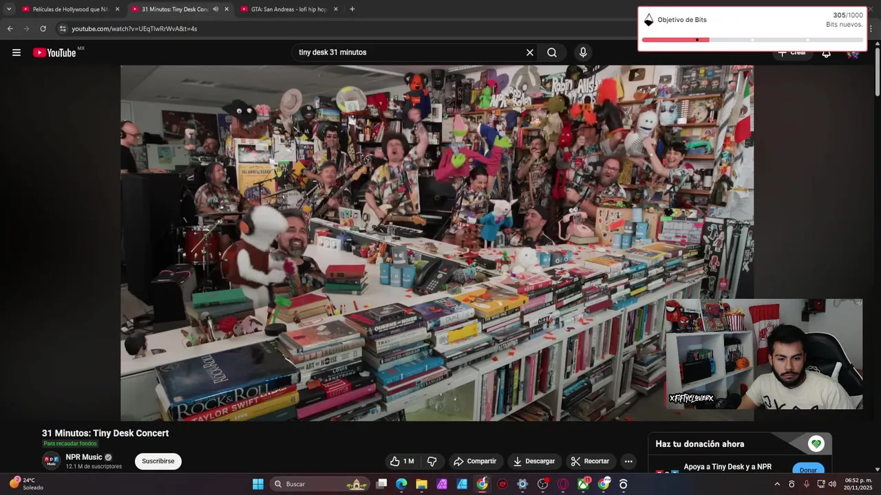Open the weather widget showing 24°C
This screenshot has height=495, width=881.
coord(26,484)
